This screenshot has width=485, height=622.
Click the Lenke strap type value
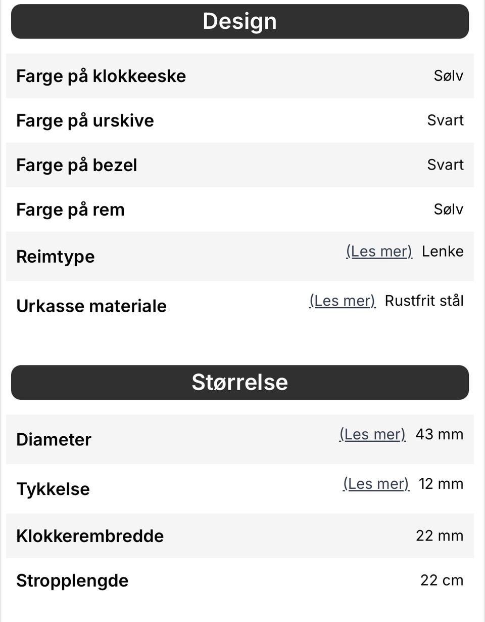tap(443, 252)
